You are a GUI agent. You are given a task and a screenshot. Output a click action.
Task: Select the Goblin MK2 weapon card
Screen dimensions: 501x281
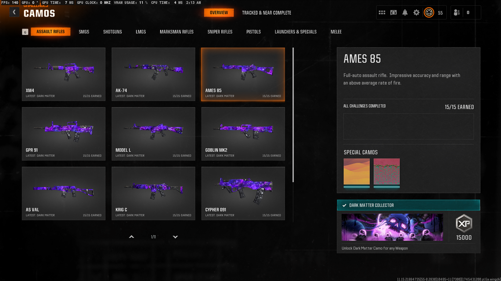tap(243, 134)
